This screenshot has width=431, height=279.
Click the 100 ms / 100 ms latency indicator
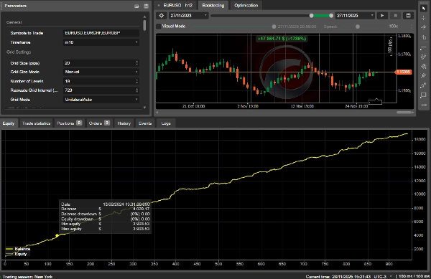[414, 277]
